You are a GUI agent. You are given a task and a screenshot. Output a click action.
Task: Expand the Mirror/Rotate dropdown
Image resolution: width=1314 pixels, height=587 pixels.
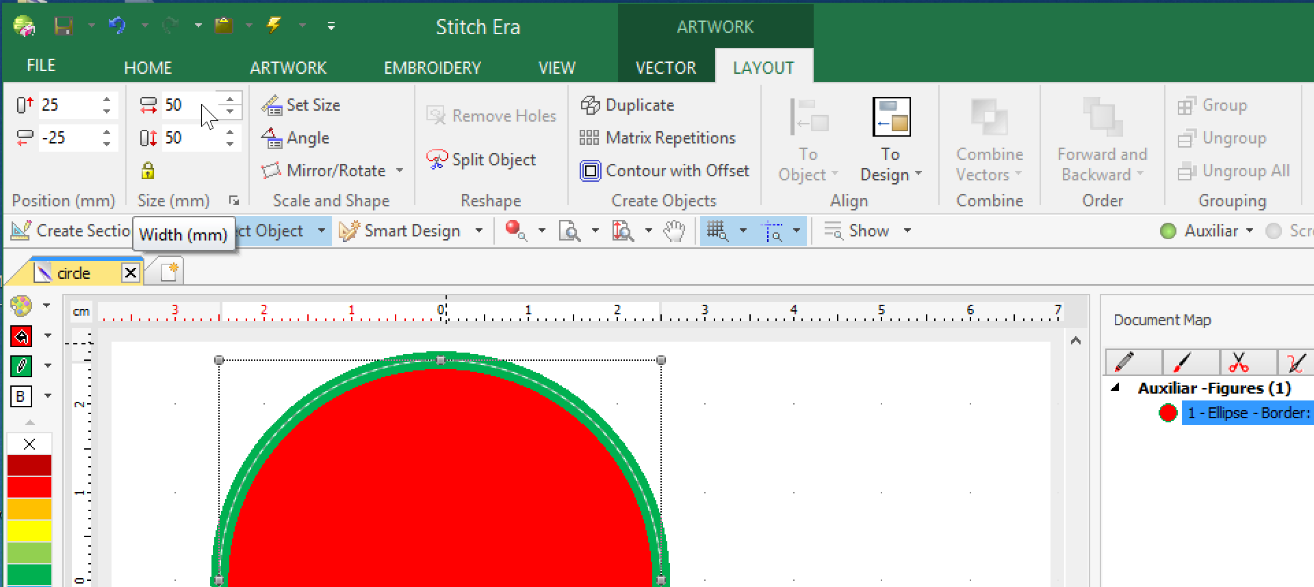400,171
